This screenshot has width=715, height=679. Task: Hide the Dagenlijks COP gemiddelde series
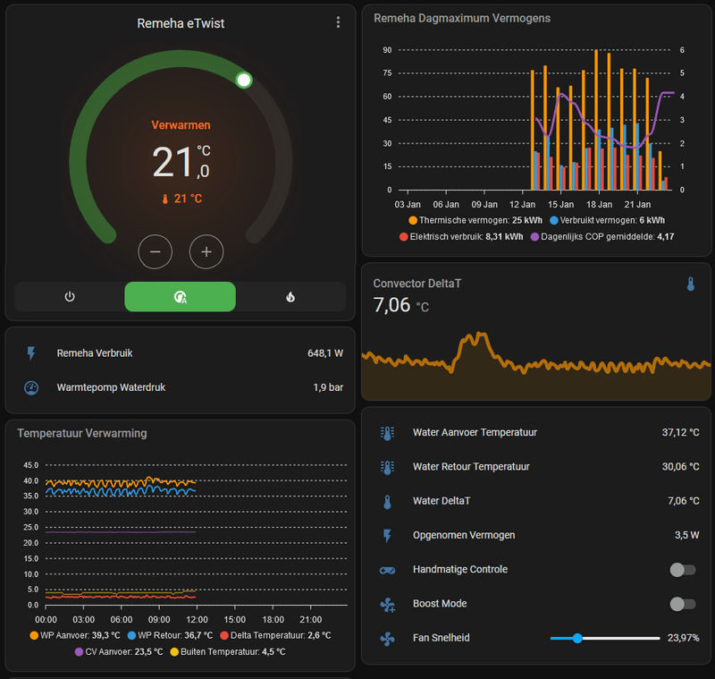pos(601,237)
